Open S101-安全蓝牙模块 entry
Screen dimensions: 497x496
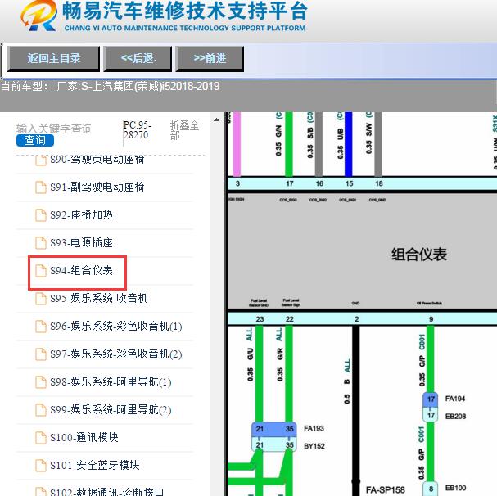tap(94, 466)
